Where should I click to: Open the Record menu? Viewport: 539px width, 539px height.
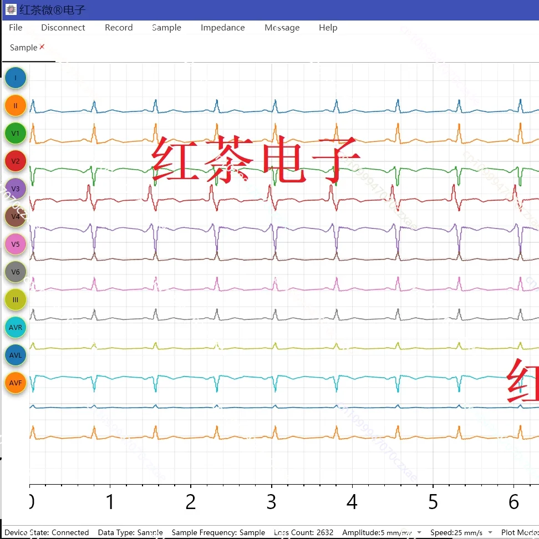point(119,28)
